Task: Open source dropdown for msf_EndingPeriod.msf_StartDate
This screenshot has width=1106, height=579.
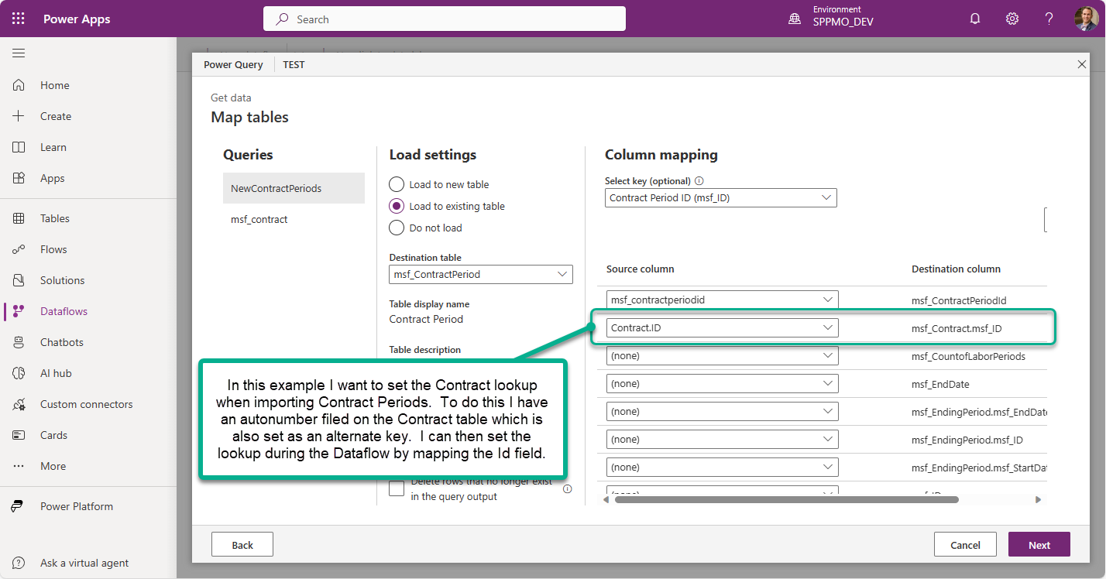Action: tap(723, 467)
